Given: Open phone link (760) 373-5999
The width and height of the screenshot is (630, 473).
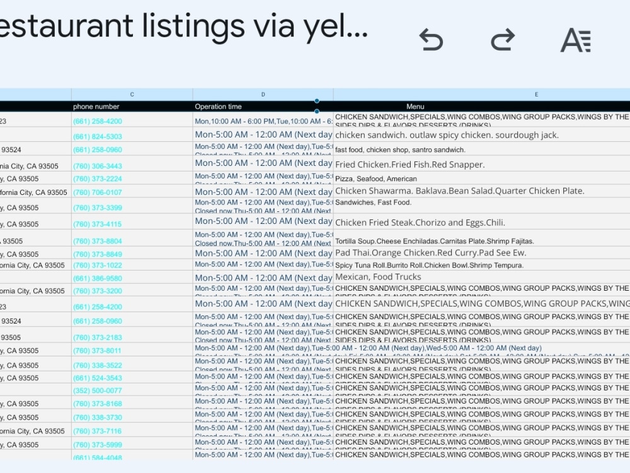Looking at the screenshot, I should (98, 445).
